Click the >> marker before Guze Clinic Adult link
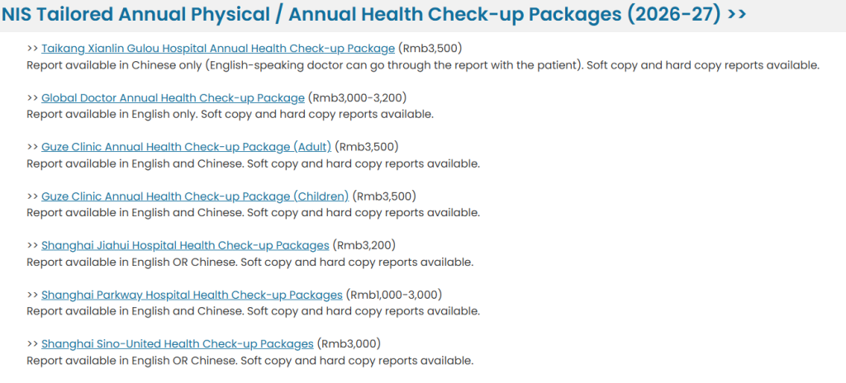846x383 pixels. point(32,147)
